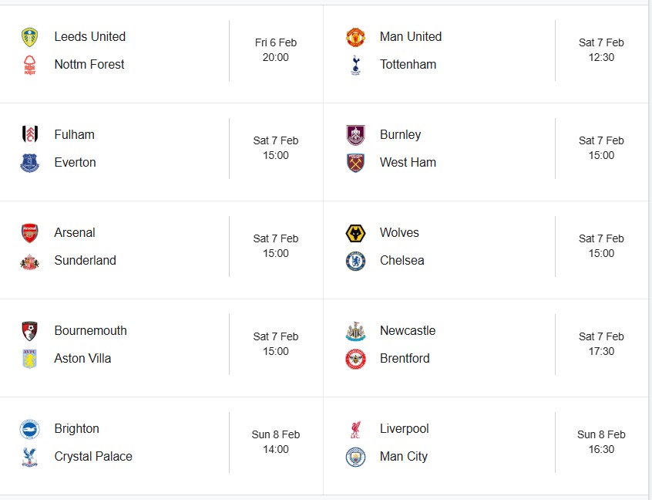
Task: Click the Liverpool club crest
Action: (355, 429)
